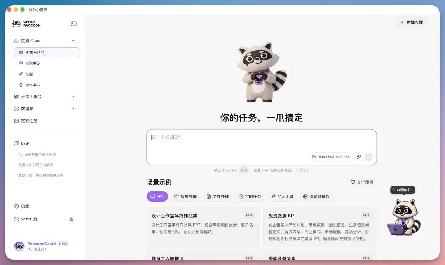Switch to the 个人工具 tab
Screen dimensions: 445x265
pyautogui.click(x=282, y=196)
